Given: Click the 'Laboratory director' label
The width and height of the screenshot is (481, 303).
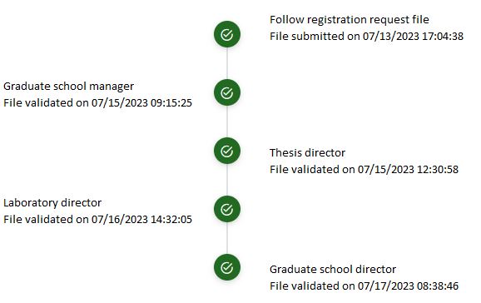Looking at the screenshot, I should click(x=52, y=202).
